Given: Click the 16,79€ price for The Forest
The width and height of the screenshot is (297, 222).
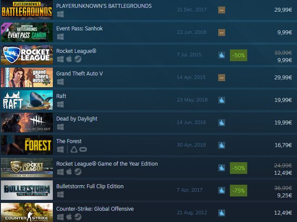Looking at the screenshot, I should click(x=283, y=145).
